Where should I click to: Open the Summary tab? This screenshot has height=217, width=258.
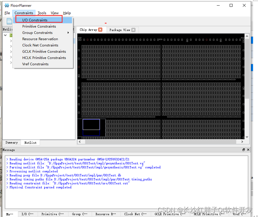click(12, 143)
